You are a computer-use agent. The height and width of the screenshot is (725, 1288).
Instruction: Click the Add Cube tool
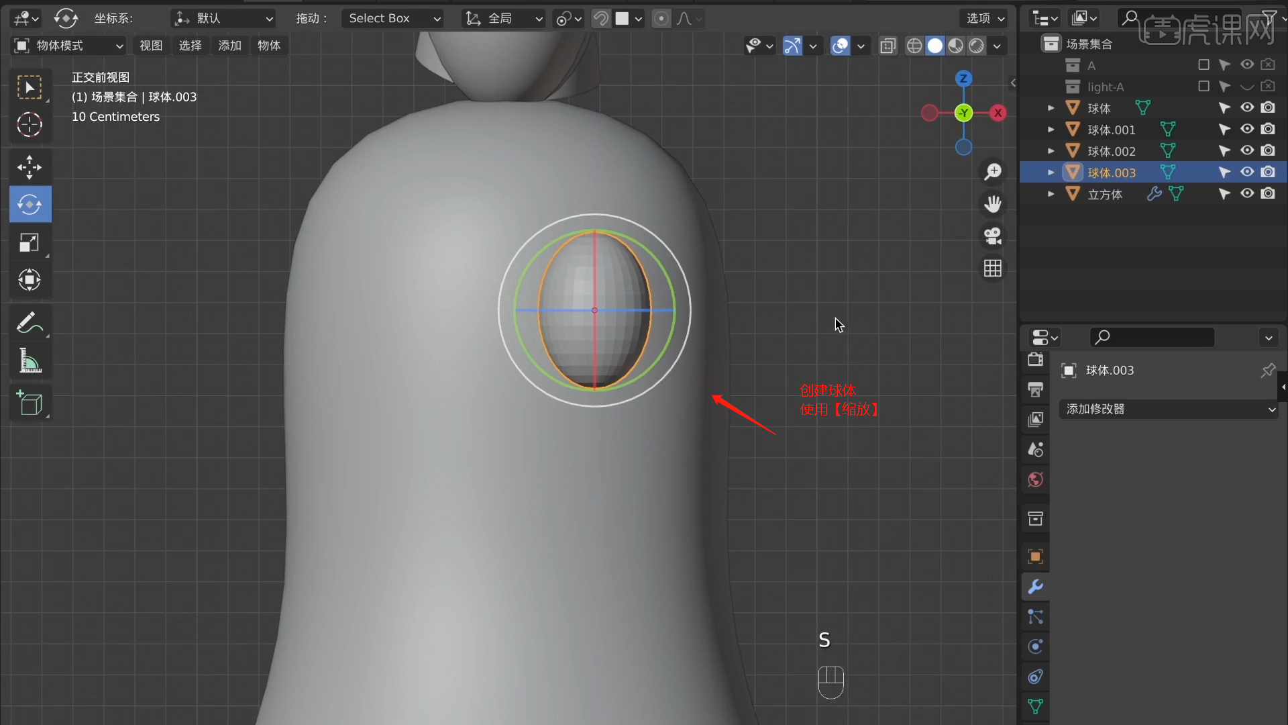coord(30,403)
